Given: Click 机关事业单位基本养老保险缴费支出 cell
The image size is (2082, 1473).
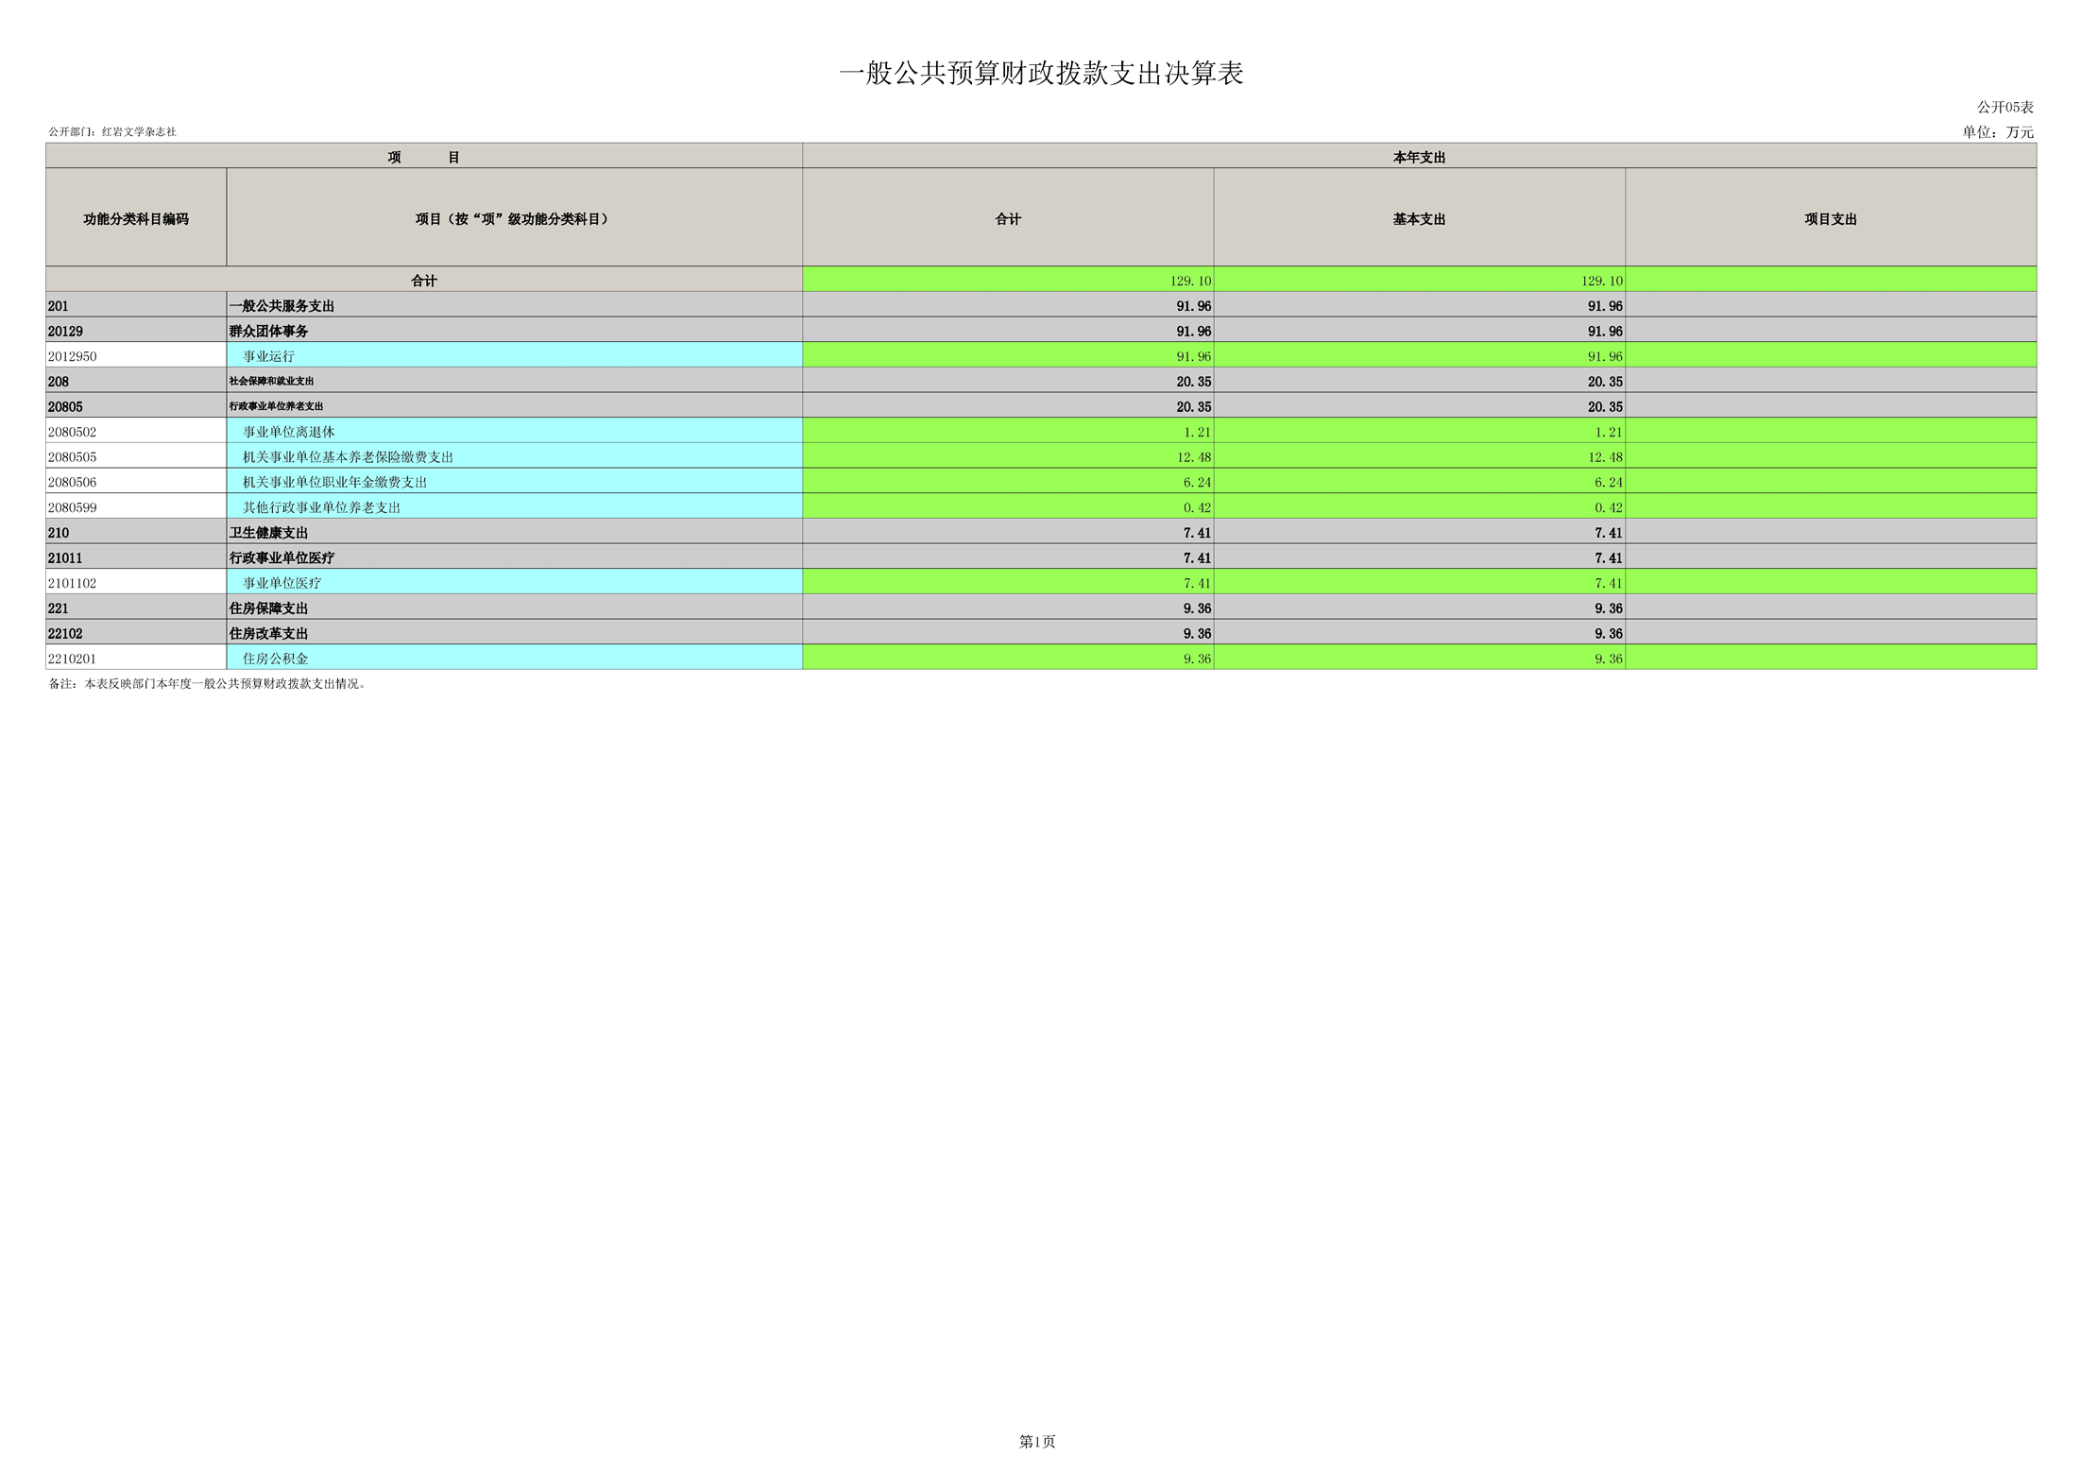Looking at the screenshot, I should (348, 456).
